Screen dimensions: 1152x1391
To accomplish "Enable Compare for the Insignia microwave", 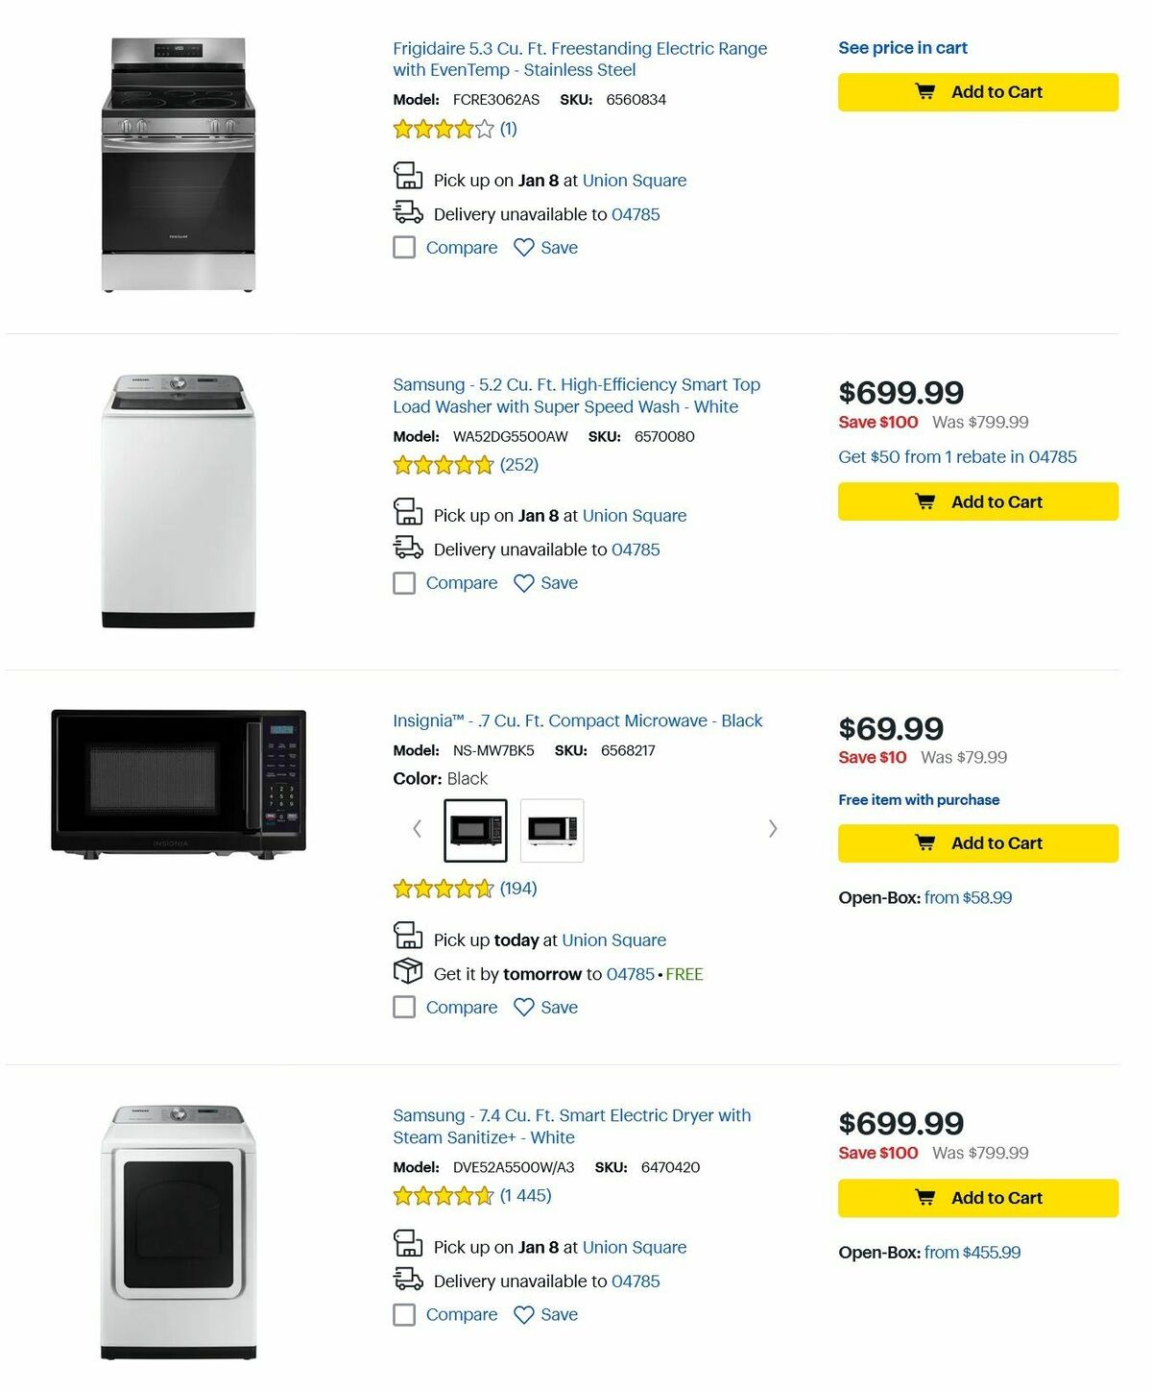I will (x=404, y=1008).
